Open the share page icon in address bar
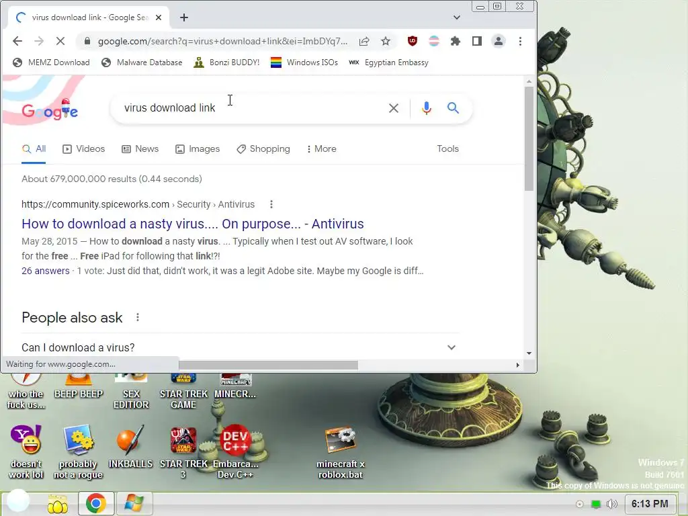 click(364, 41)
